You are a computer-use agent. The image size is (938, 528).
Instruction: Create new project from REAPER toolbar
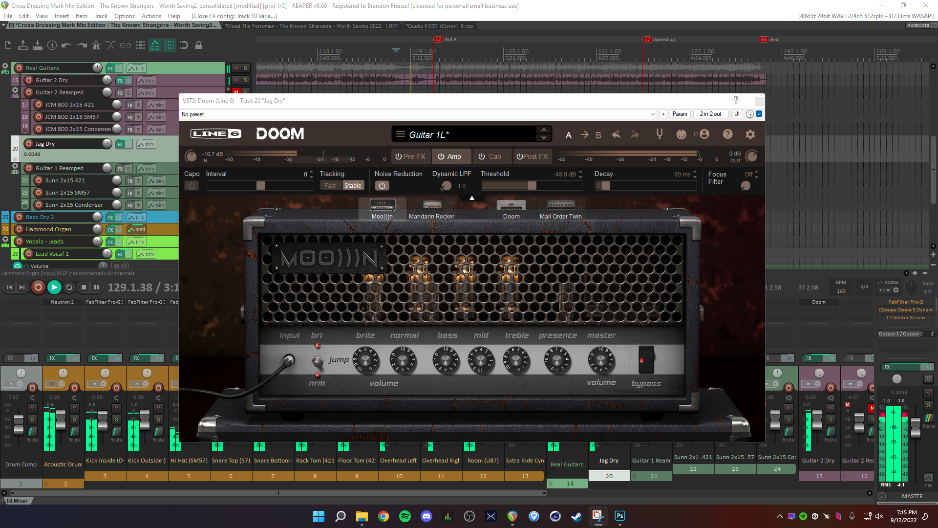coord(8,45)
